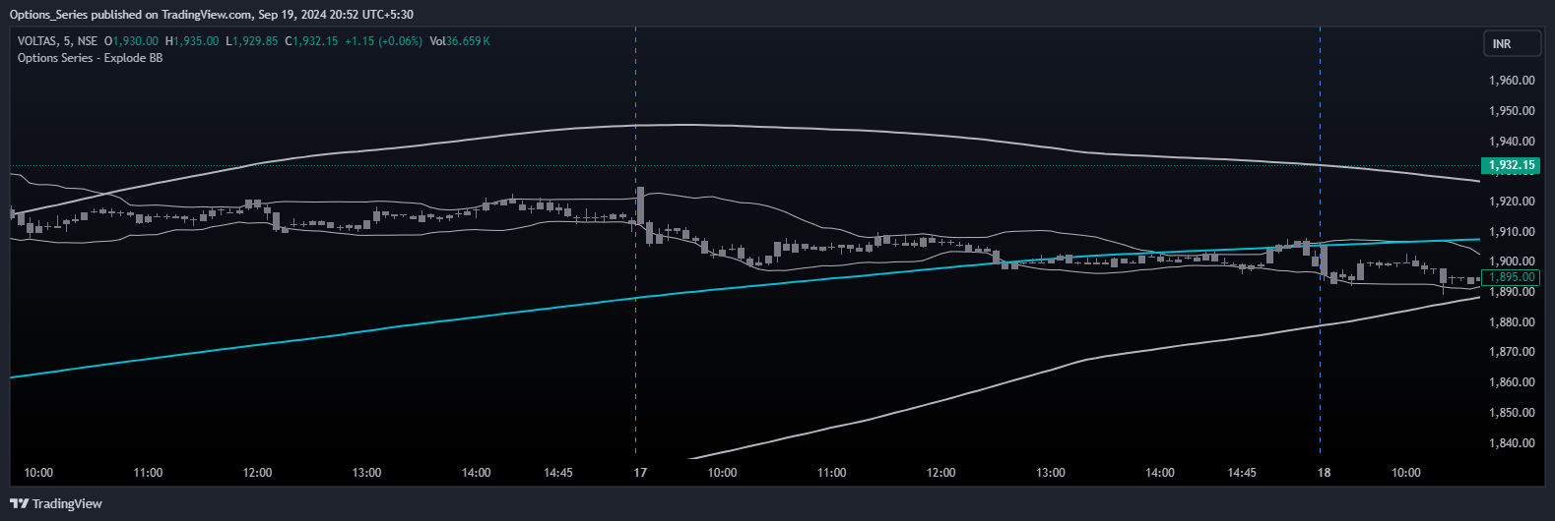This screenshot has width=1555, height=521.
Task: Click the TradingView logo icon
Action: click(20, 503)
